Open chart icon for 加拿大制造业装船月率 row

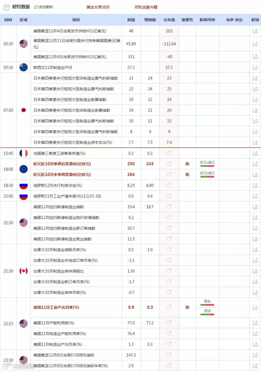tap(255, 249)
